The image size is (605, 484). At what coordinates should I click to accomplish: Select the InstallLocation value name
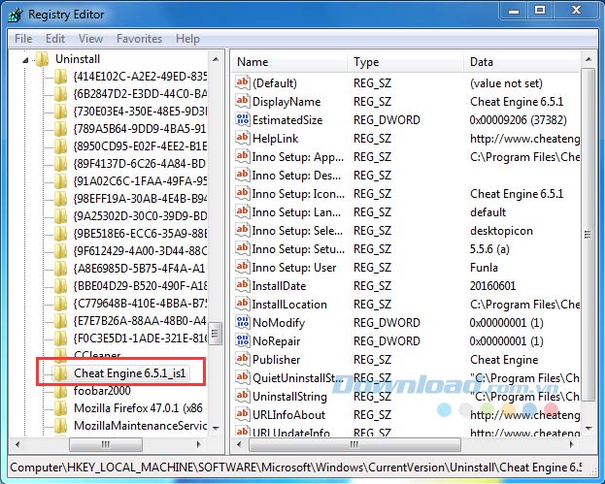[x=289, y=305]
